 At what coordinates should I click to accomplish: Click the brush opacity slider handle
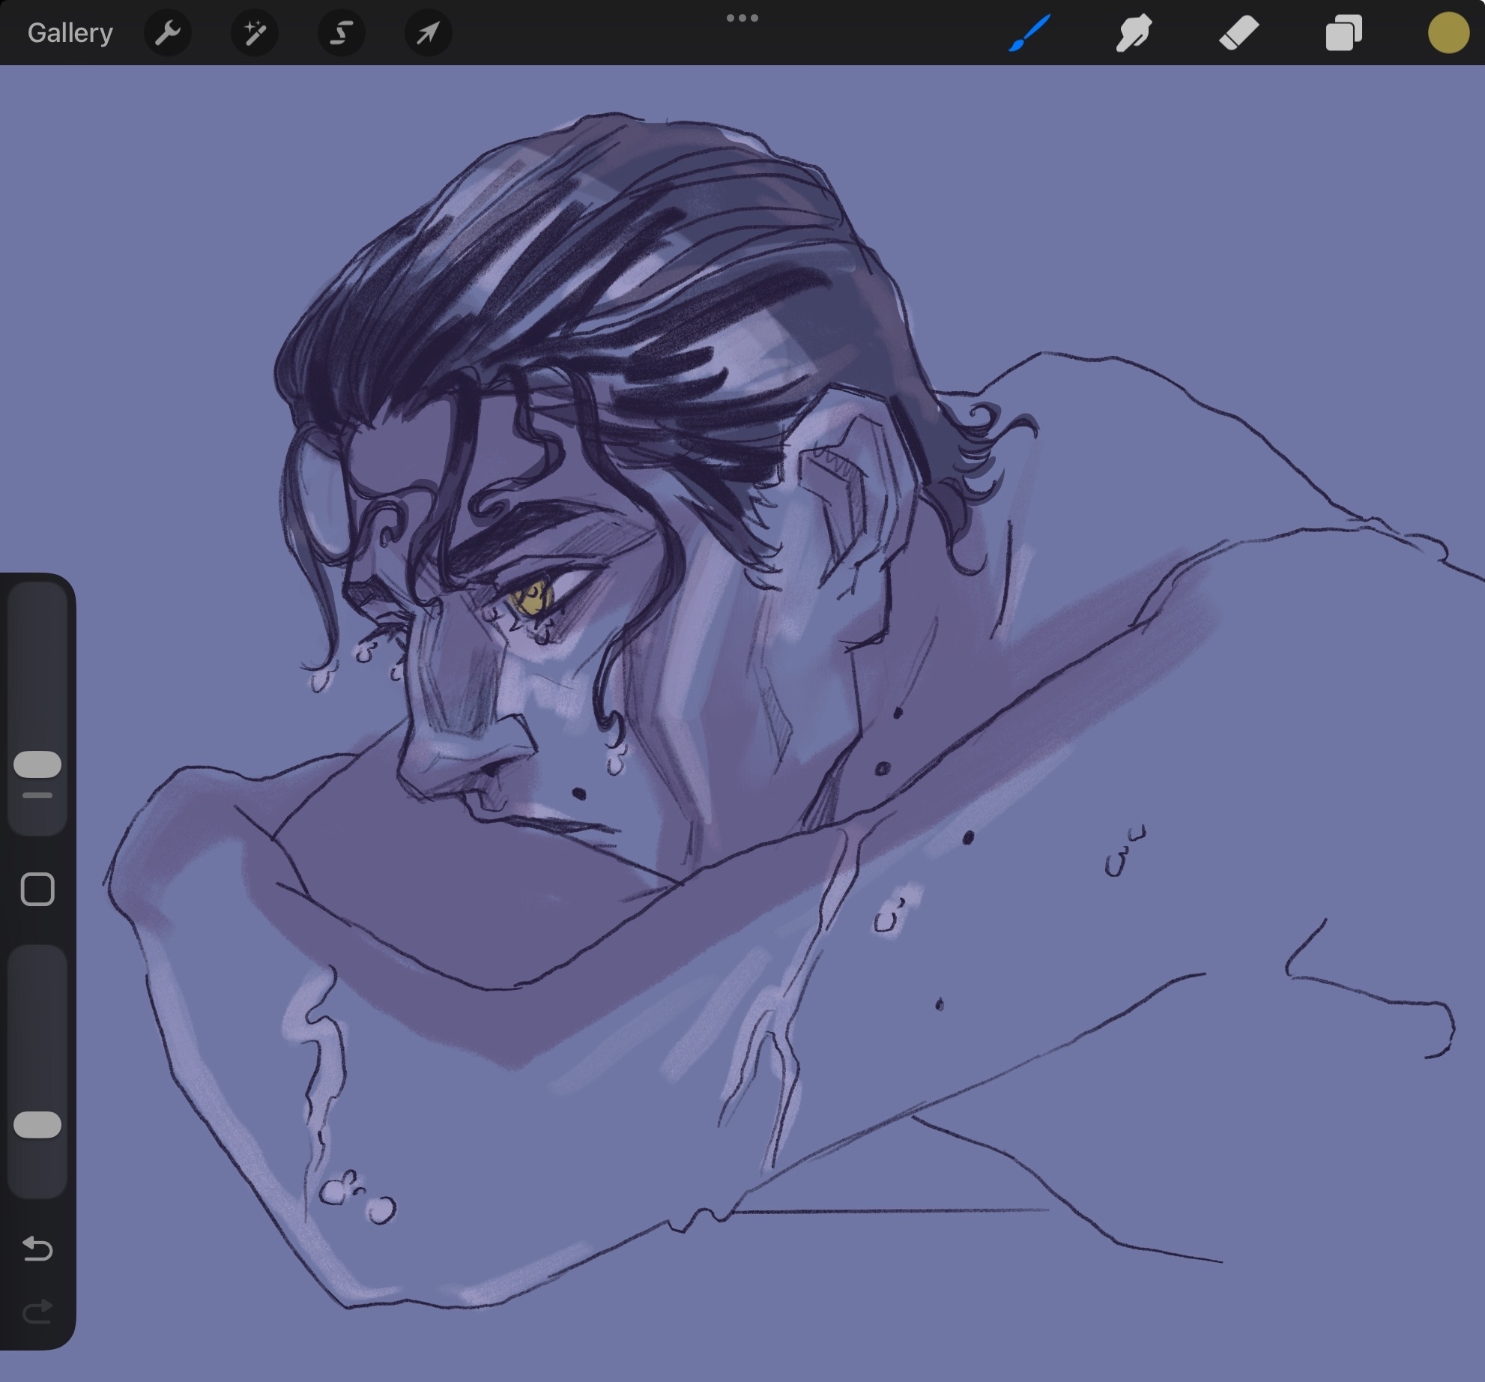click(37, 1124)
